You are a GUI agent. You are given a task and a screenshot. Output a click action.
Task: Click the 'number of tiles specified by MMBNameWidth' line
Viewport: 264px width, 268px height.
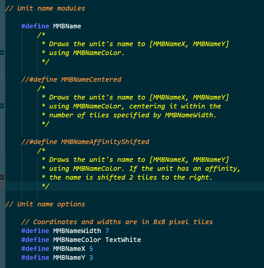(x=133, y=115)
